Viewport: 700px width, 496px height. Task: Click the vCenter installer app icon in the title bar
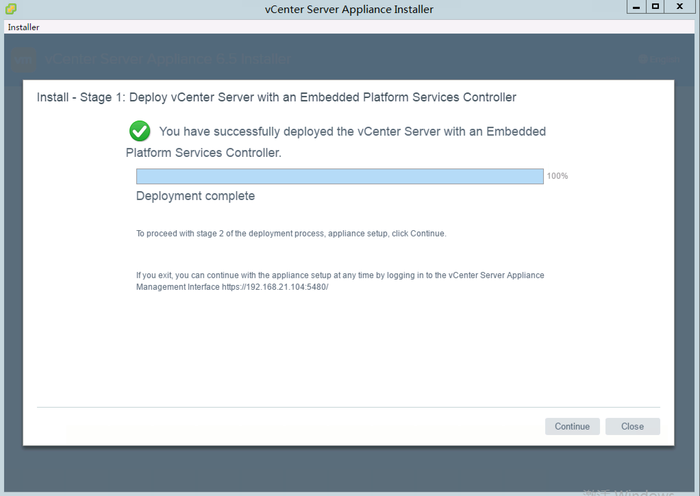11,9
